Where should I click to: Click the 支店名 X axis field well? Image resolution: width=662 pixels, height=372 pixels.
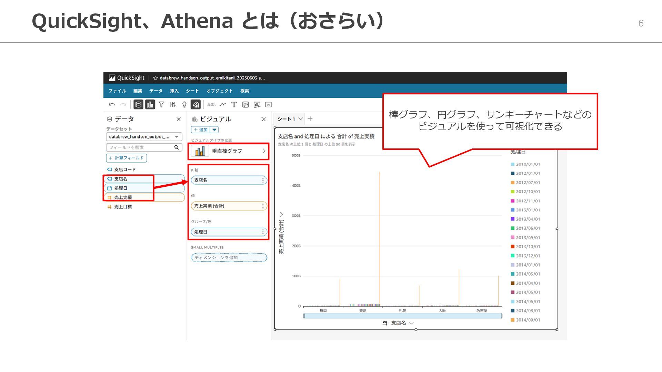pos(229,180)
